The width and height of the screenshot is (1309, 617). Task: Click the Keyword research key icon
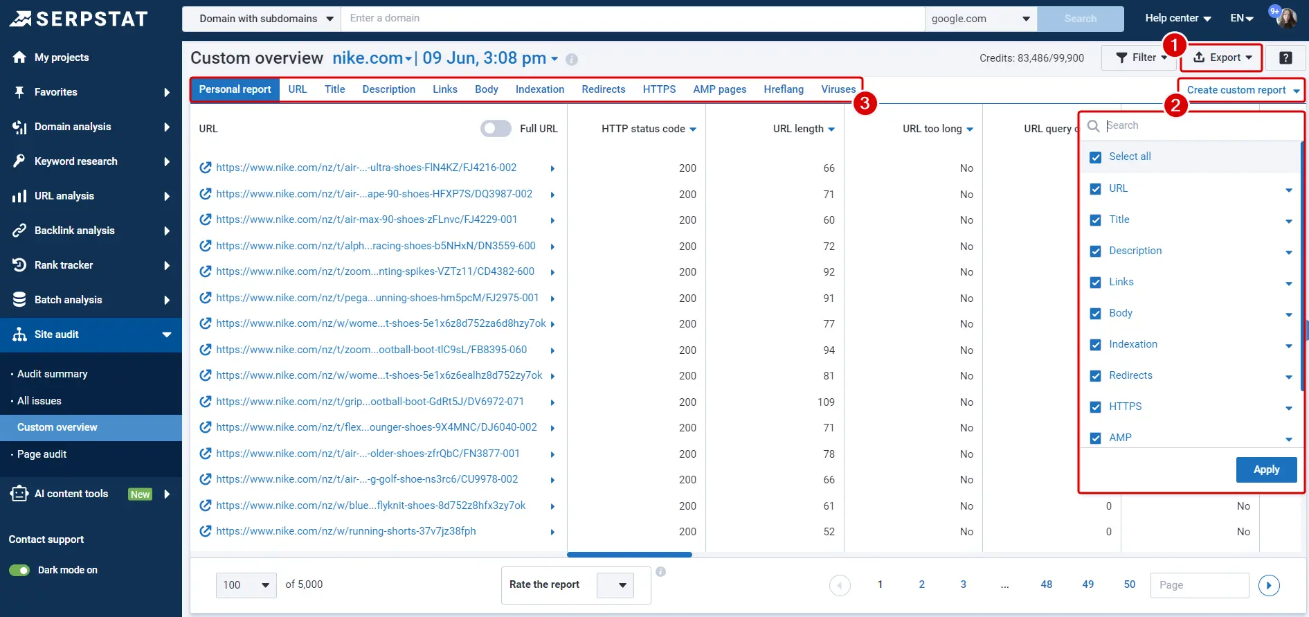19,161
